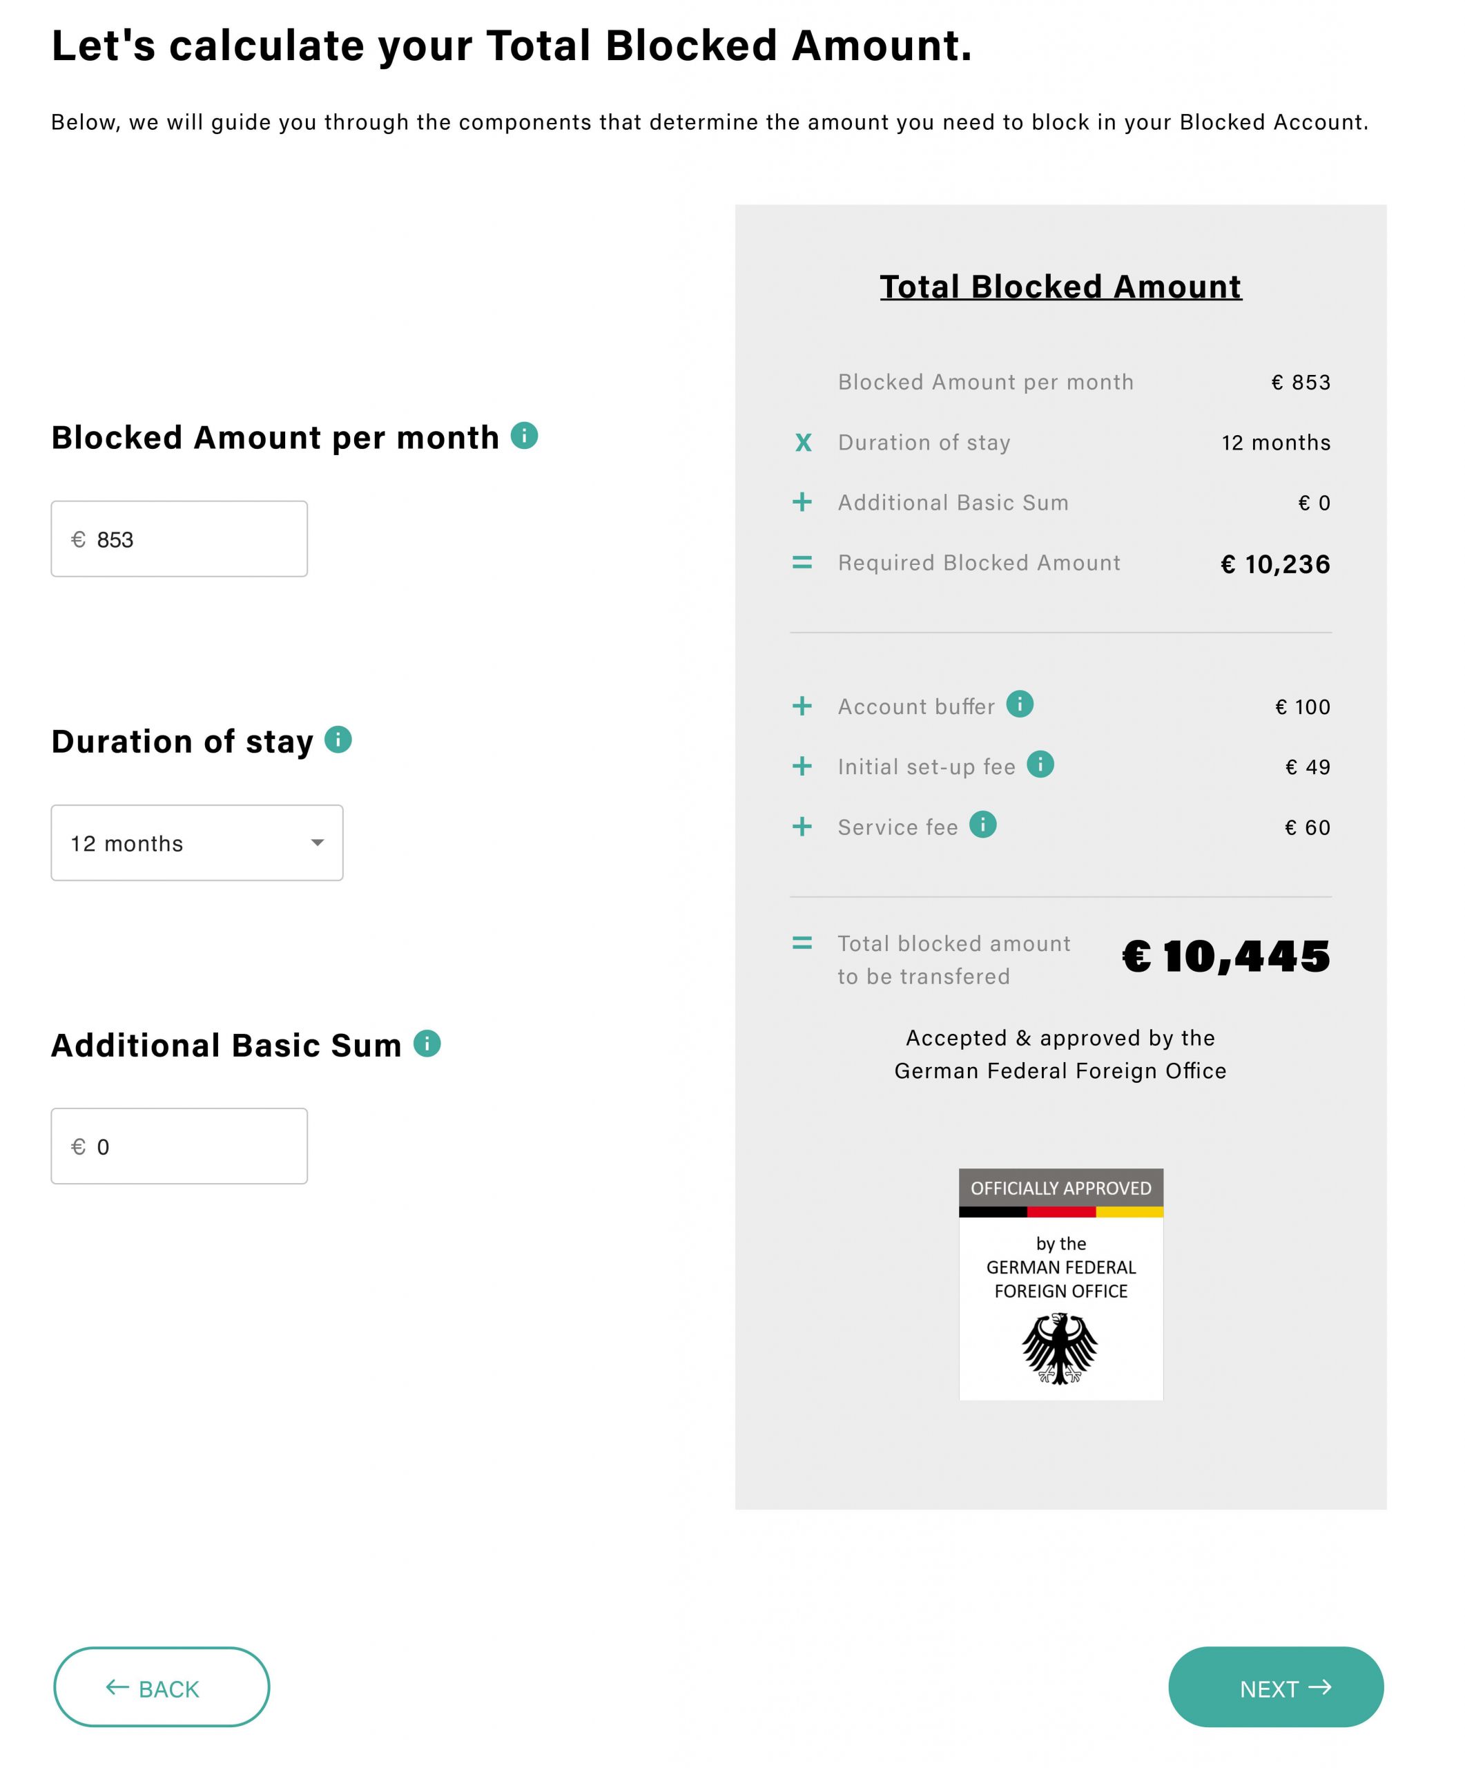Click info icon beside Additional Basic Sum heading
This screenshot has height=1768, width=1465.
coord(427,1043)
